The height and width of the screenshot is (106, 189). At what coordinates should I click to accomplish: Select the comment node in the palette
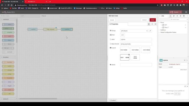click(x=8, y=52)
